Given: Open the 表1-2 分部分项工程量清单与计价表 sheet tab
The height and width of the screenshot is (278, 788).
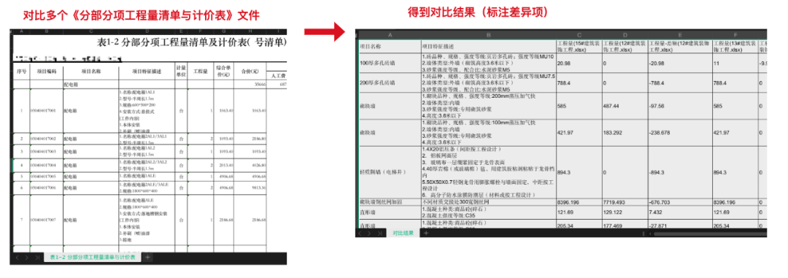Looking at the screenshot, I should click(x=93, y=258).
